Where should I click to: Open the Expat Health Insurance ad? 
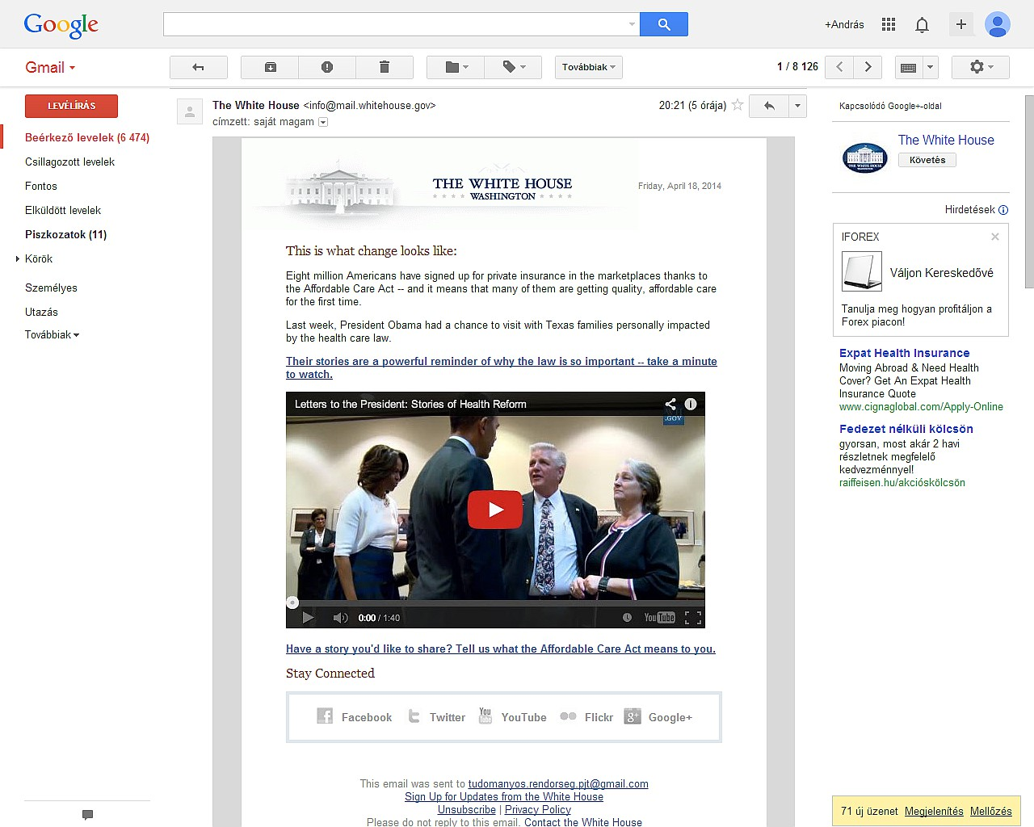904,353
